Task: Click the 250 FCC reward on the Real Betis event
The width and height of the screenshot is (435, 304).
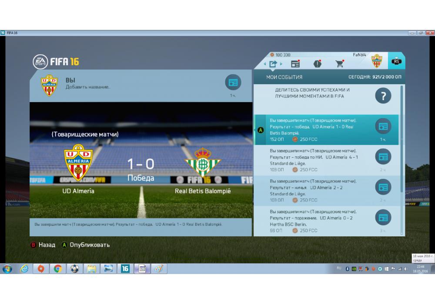Action: [305, 139]
